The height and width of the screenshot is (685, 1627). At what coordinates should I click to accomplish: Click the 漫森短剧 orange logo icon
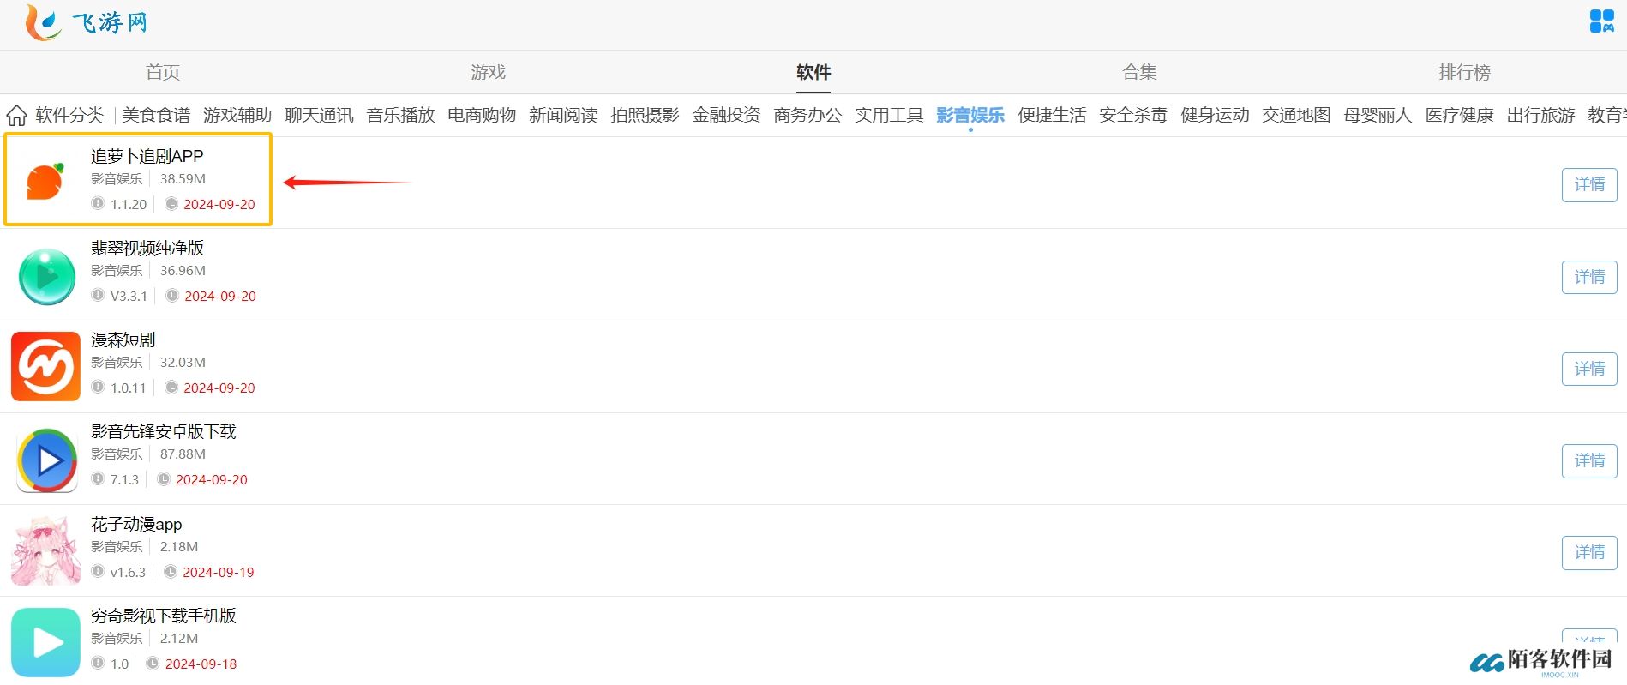[45, 367]
